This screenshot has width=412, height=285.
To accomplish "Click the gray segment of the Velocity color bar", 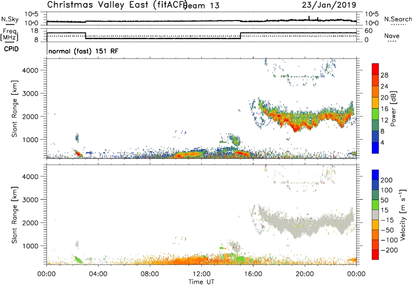I will [x=375, y=215].
